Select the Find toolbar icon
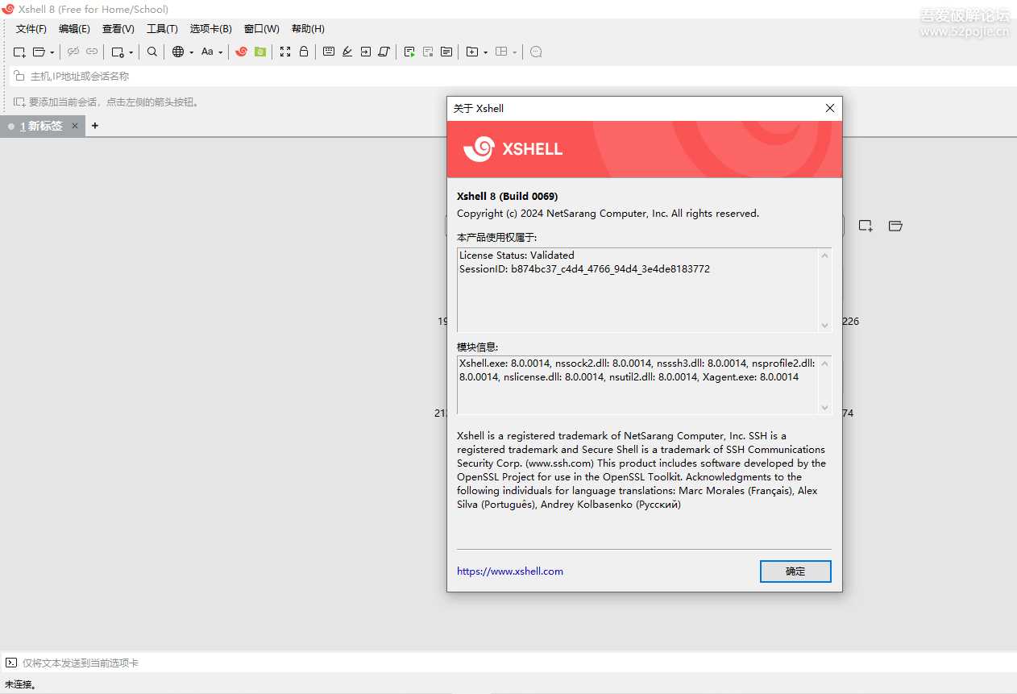 point(152,52)
